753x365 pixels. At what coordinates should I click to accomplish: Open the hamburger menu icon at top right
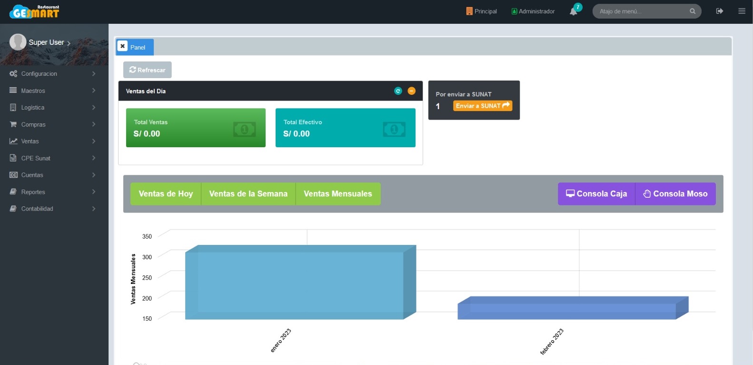pos(742,11)
